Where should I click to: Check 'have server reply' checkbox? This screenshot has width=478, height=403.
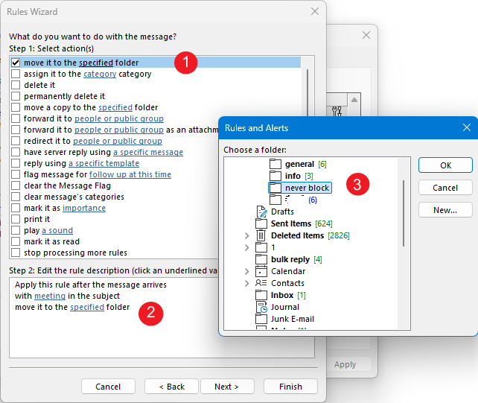(x=16, y=152)
